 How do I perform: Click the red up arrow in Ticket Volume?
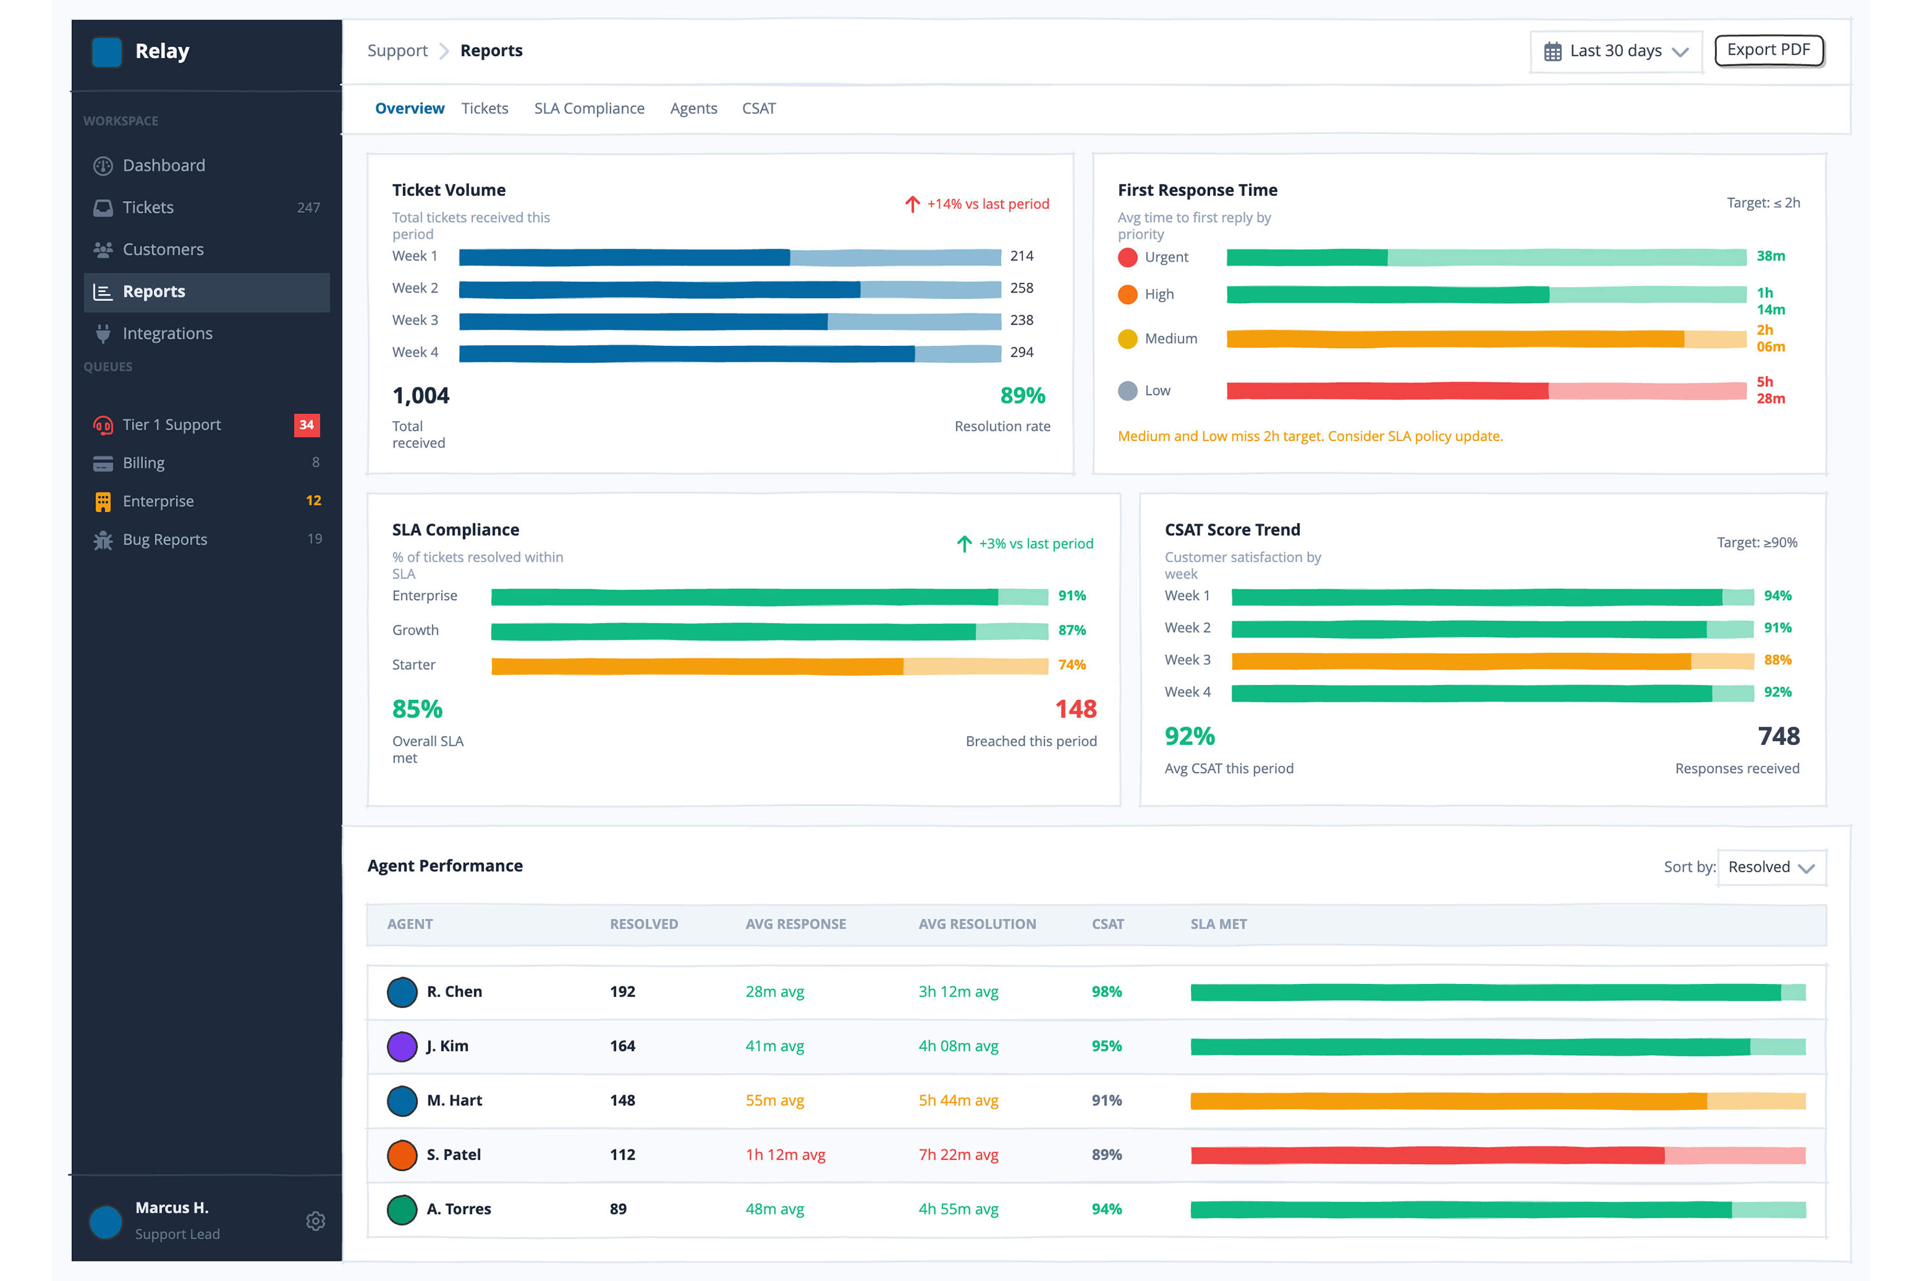point(913,204)
